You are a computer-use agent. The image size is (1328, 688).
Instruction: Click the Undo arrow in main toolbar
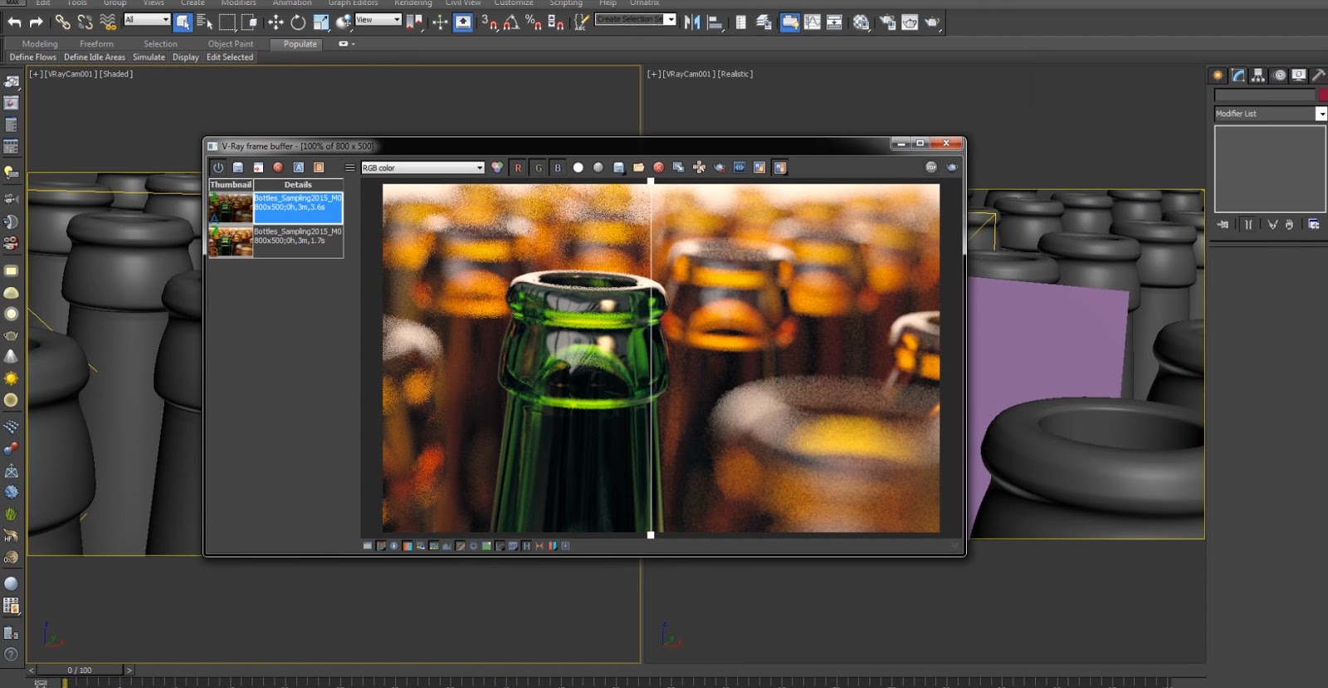[x=14, y=22]
